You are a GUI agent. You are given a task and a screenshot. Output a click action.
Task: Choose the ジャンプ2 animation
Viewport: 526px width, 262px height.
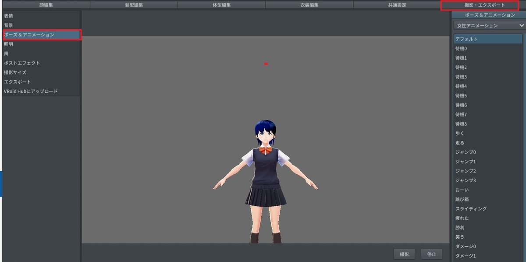coord(489,171)
